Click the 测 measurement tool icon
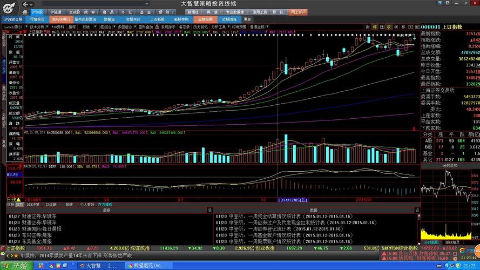 pyautogui.click(x=368, y=27)
